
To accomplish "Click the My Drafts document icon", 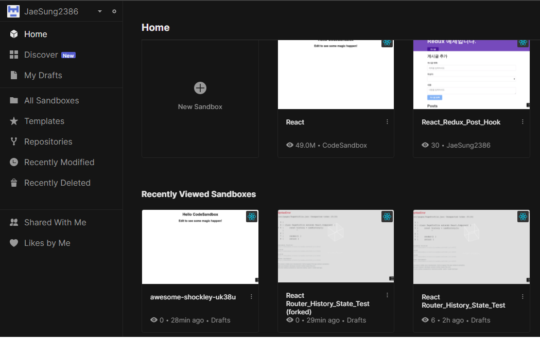I will click(x=14, y=76).
